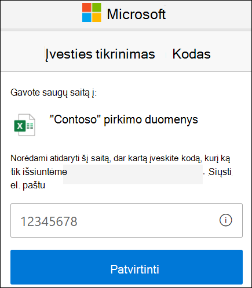Select the Kodas heading text
This screenshot has width=252, height=288.
point(191,54)
